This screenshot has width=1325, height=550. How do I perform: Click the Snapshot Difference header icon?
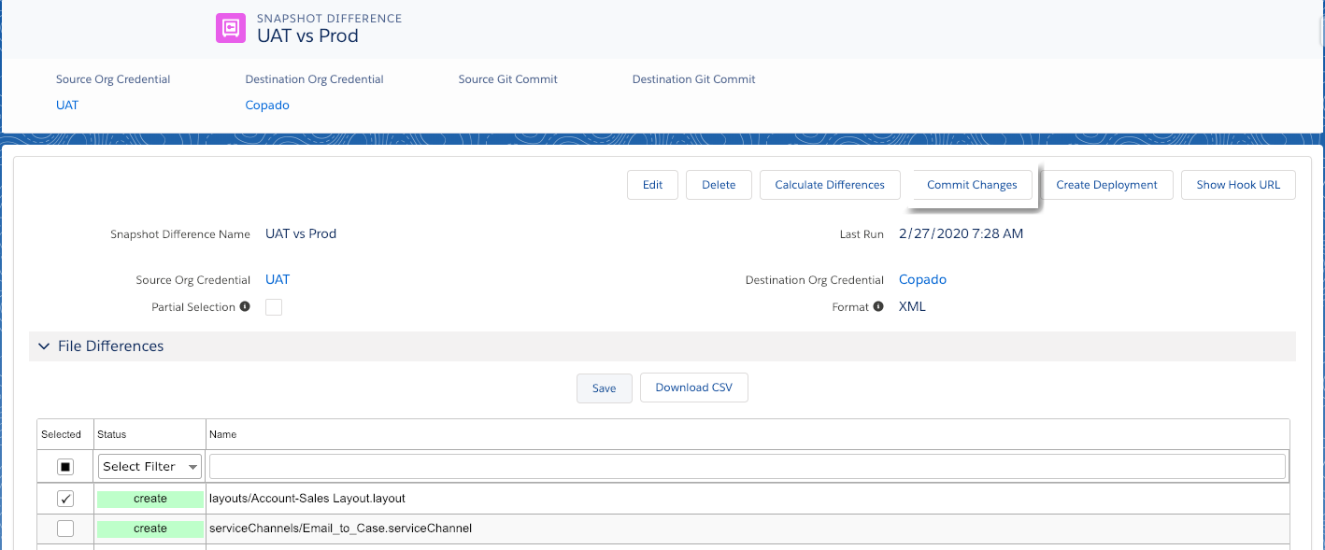pyautogui.click(x=231, y=28)
